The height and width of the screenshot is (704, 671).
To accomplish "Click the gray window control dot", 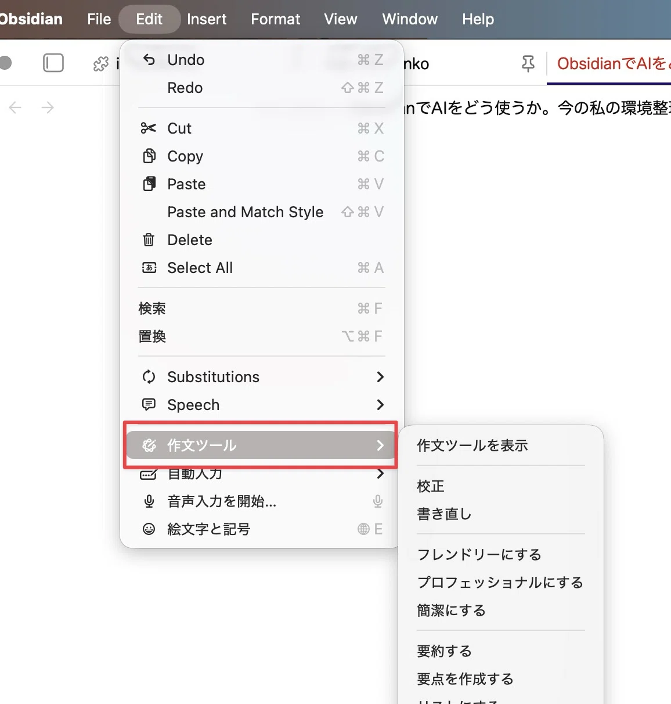I will point(5,62).
